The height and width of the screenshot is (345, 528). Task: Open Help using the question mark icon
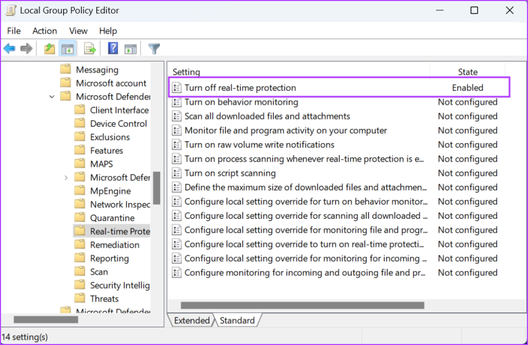[113, 48]
